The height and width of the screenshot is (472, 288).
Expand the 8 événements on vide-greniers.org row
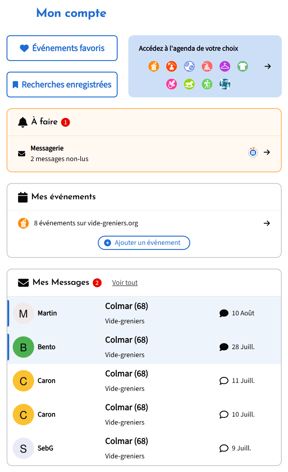[267, 223]
